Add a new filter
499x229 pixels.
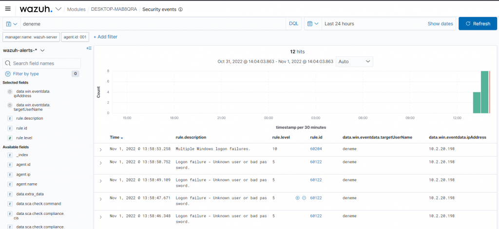pyautogui.click(x=105, y=37)
